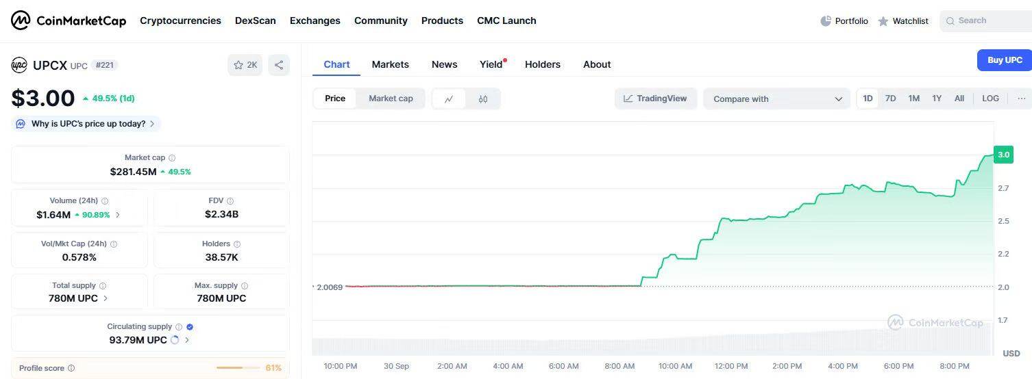Image resolution: width=1032 pixels, height=379 pixels.
Task: Click Holders info icon
Action: coord(237,244)
